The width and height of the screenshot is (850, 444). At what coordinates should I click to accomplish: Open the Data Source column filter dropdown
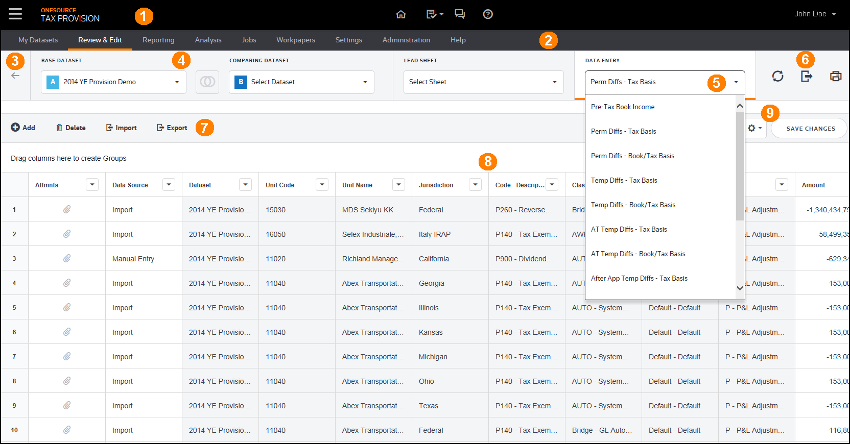click(169, 185)
